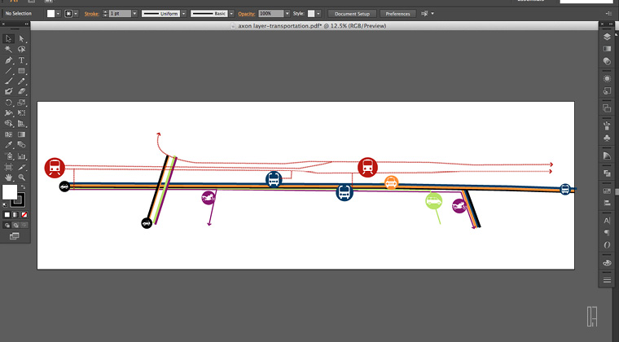Open the Symbols panel (club icon)
619x342 pixels.
coord(607,138)
